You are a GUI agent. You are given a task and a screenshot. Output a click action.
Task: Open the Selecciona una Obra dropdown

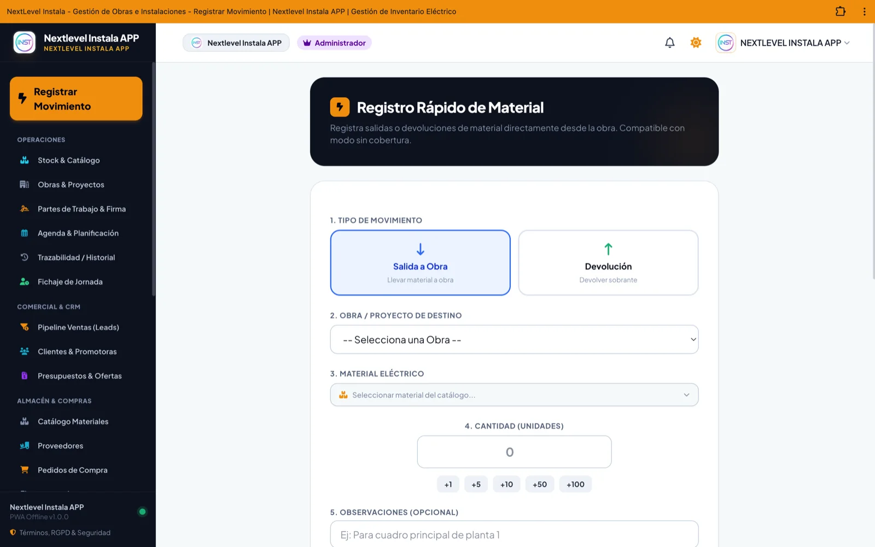point(514,339)
